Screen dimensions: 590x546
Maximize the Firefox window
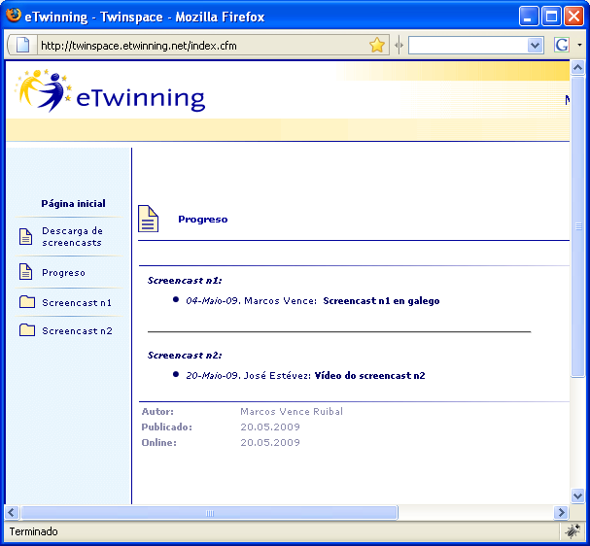coord(551,17)
